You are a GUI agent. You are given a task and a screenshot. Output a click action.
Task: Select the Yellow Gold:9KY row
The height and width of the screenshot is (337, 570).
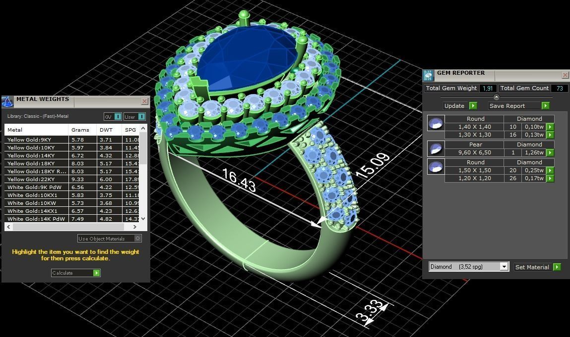[x=72, y=139]
